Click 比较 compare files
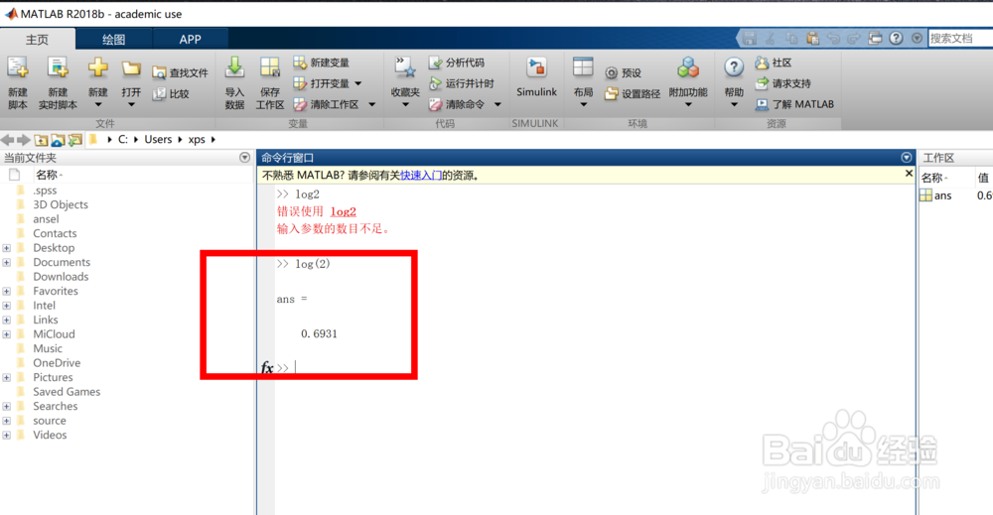The image size is (993, 515). click(171, 93)
